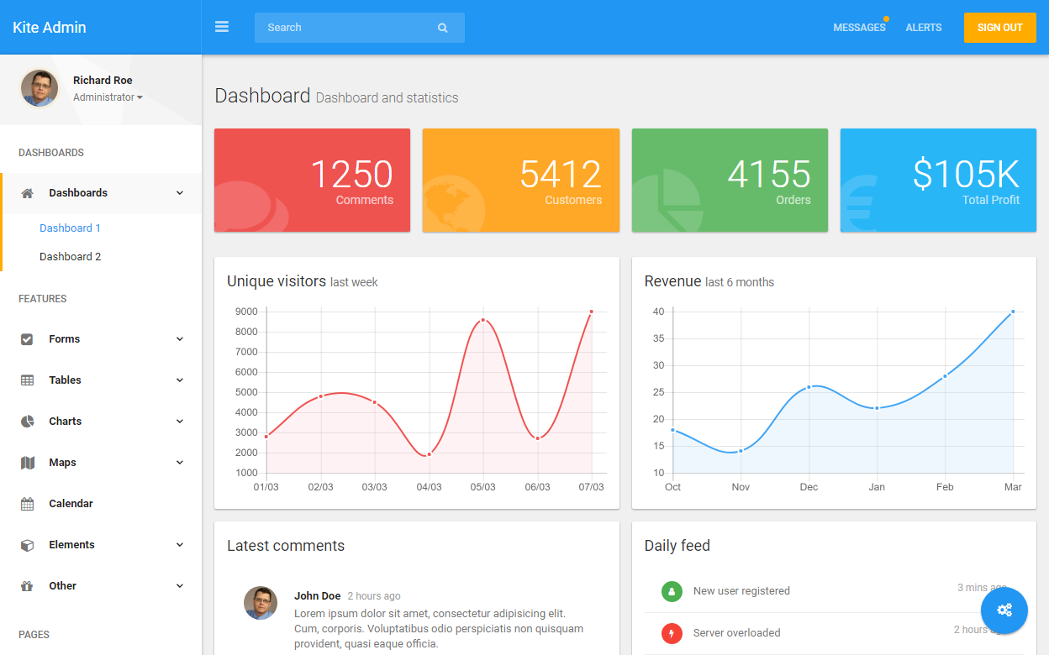Click the 4155 Orders card
This screenshot has height=655, width=1049.
pyautogui.click(x=730, y=180)
